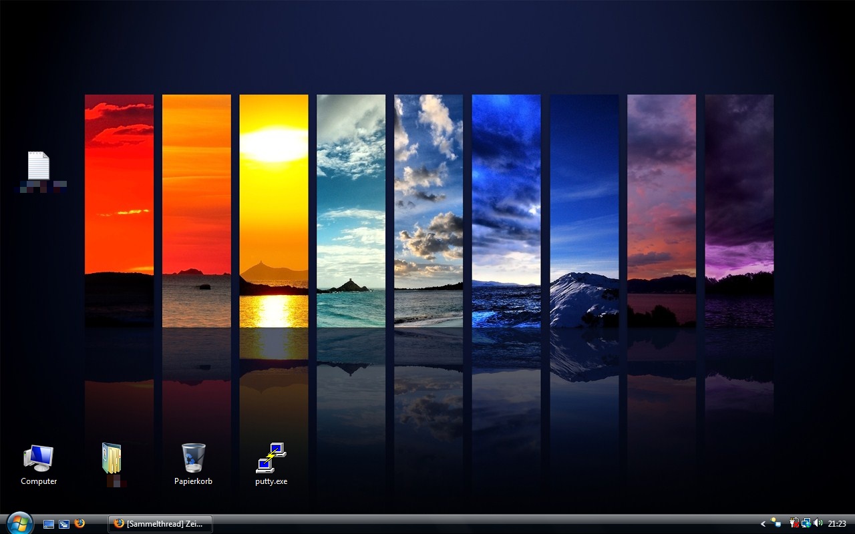Select the putty.exe desktop icon
The height and width of the screenshot is (534, 855).
click(271, 458)
